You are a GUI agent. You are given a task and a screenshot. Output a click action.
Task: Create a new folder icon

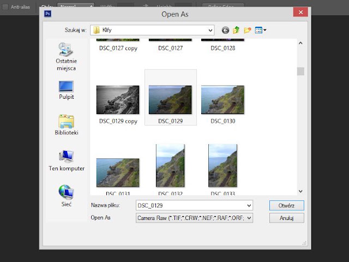(247, 30)
